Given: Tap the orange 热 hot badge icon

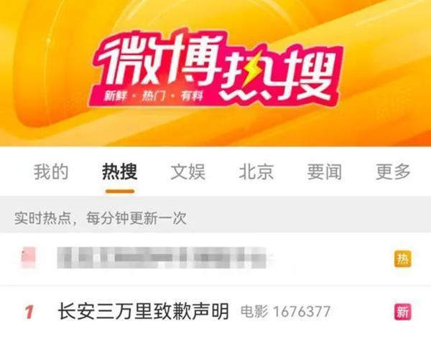Looking at the screenshot, I should pyautogui.click(x=403, y=259).
